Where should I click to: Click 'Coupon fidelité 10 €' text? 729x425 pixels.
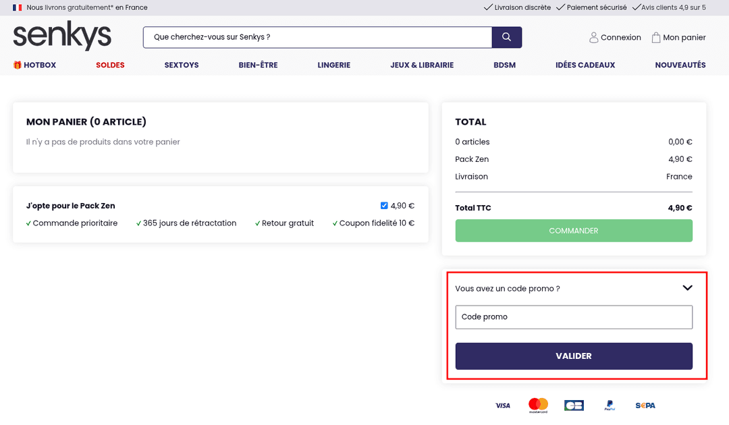(x=377, y=223)
